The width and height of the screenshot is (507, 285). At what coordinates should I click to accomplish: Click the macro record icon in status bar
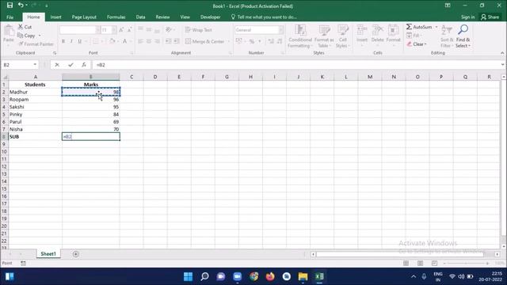(x=23, y=264)
